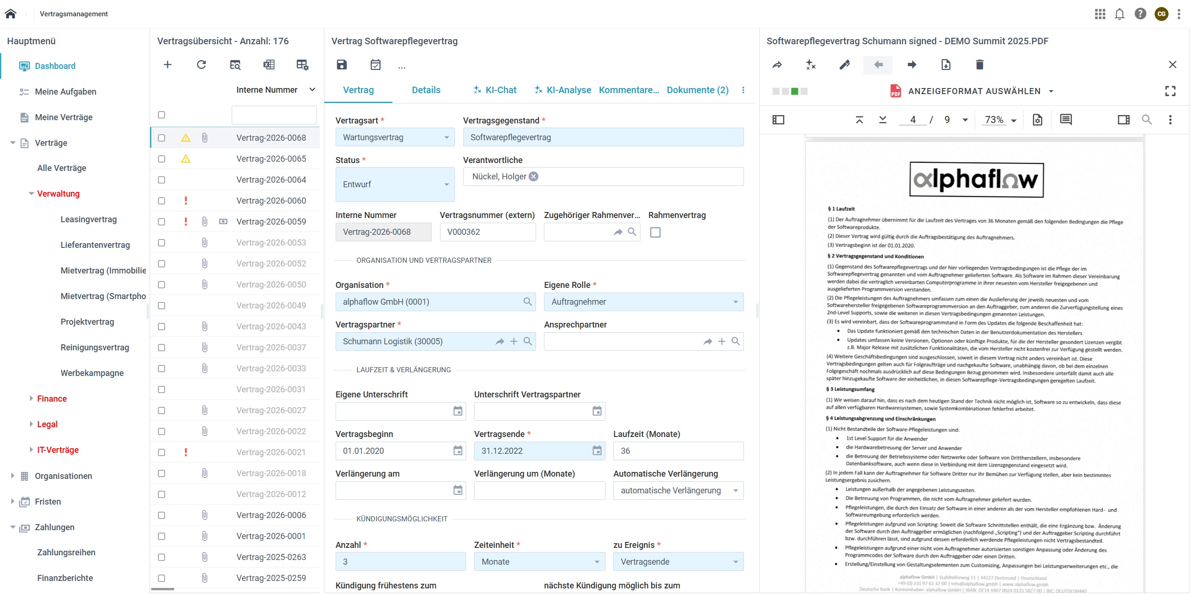
Task: Tick the select-all contracts checkbox
Action: (x=161, y=115)
